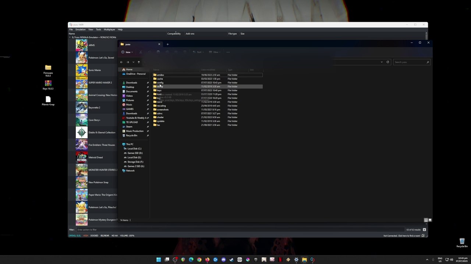Viewport: 471px width, 264px height.
Task: Select the amiibo folder
Action: tap(208, 75)
